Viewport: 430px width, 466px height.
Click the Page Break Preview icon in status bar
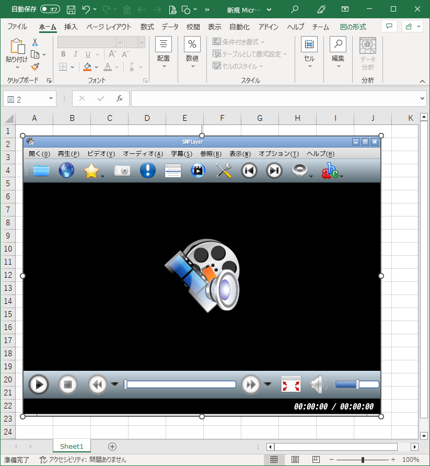click(x=316, y=459)
